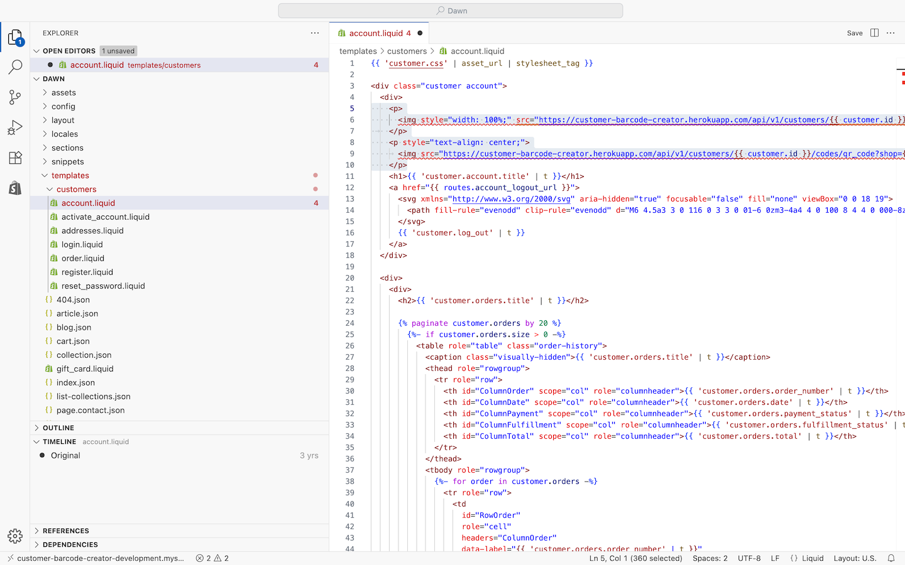Click the Manage gear icon
This screenshot has width=905, height=565.
tap(15, 535)
